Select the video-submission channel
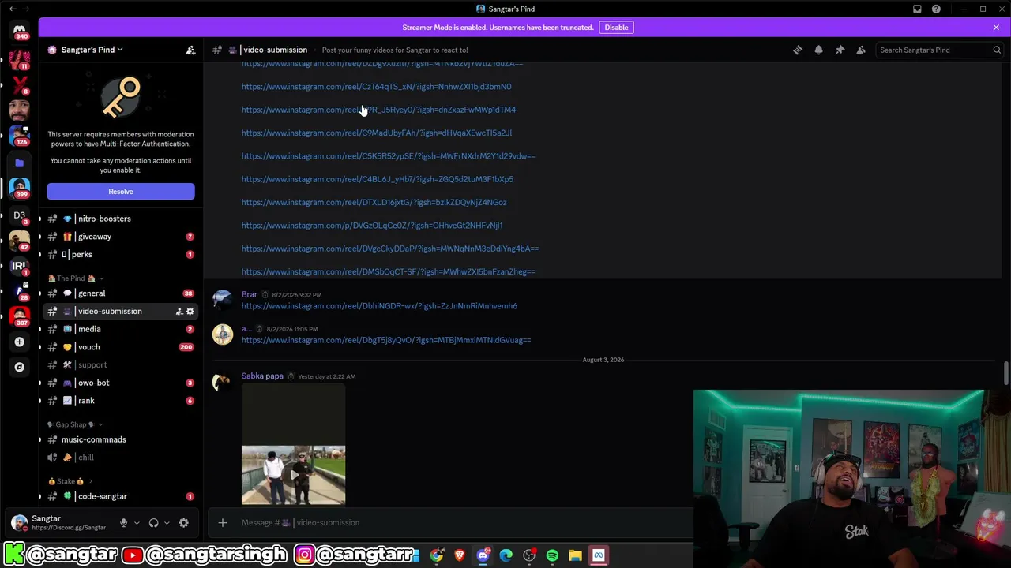Image resolution: width=1011 pixels, height=568 pixels. 121,311
